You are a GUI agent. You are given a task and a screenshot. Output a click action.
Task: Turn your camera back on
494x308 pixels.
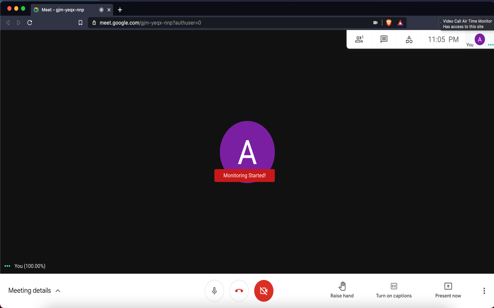click(x=264, y=291)
